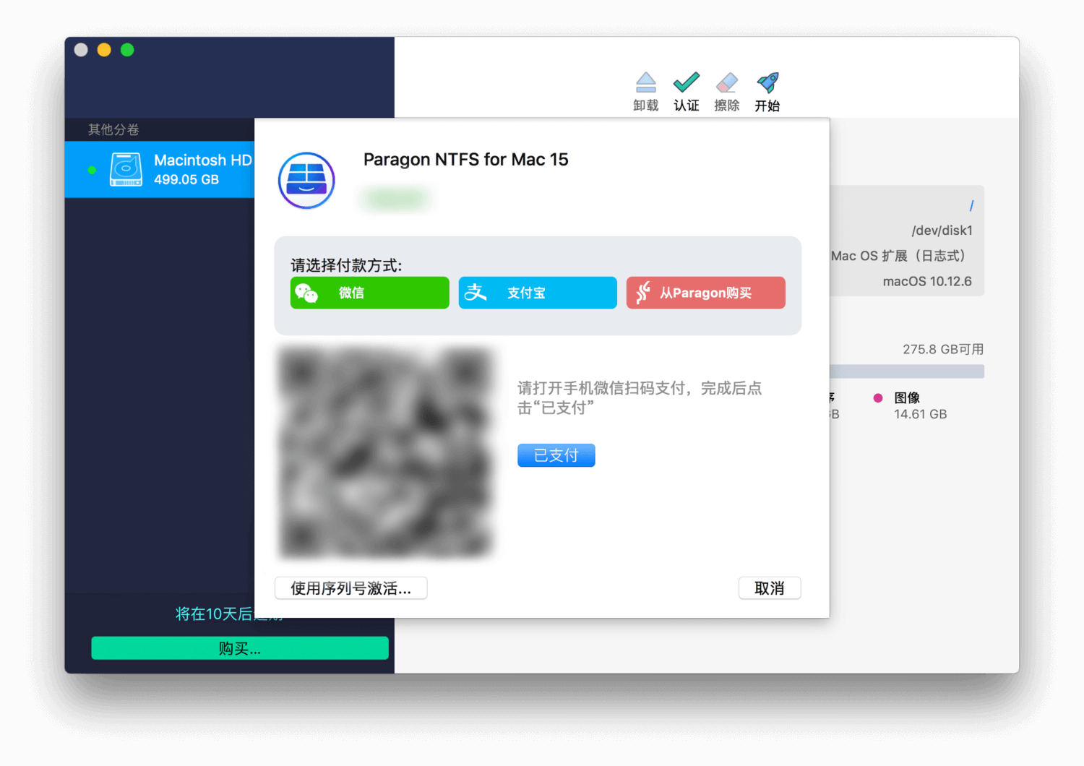1084x766 pixels.
Task: Click the green 购买 button in sidebar
Action: [239, 648]
